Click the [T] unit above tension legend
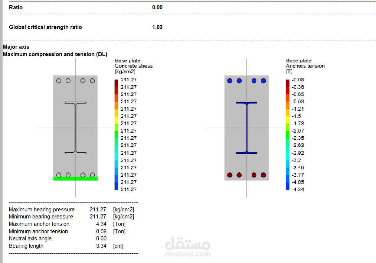 [x=289, y=72]
